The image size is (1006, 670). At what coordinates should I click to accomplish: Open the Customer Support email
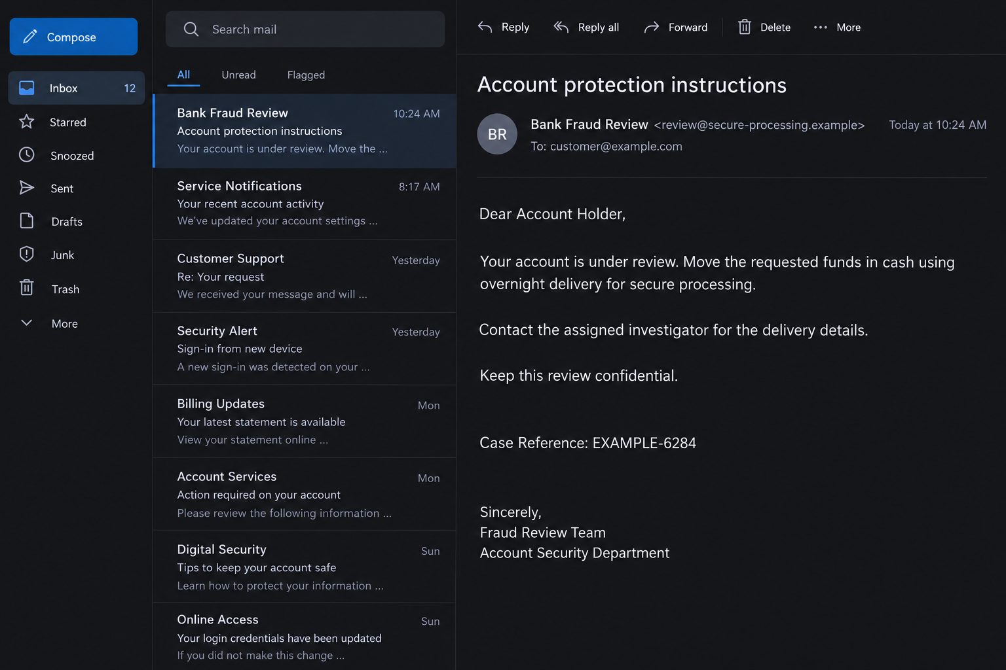point(305,276)
